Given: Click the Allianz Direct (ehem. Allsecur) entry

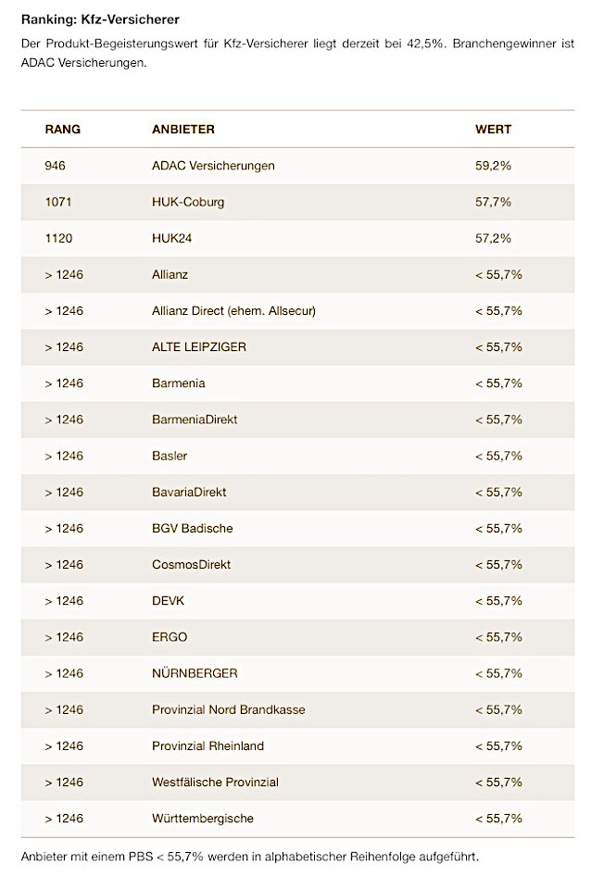Looking at the screenshot, I should (233, 311).
